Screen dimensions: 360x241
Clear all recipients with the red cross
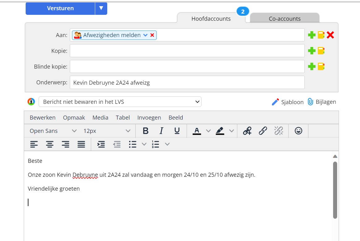330,35
